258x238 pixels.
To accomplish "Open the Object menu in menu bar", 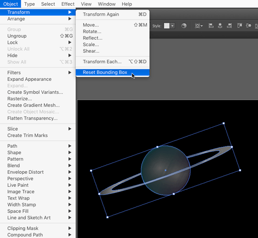I will pyautogui.click(x=10, y=4).
